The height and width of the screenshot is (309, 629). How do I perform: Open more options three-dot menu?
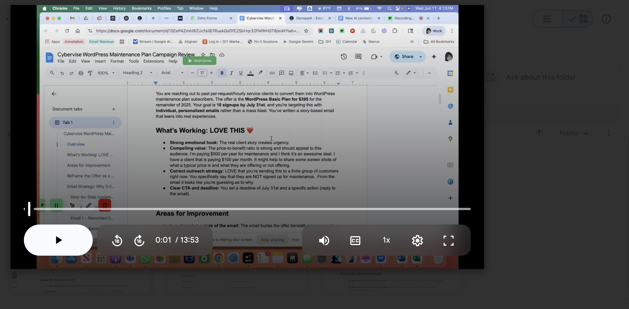point(609,133)
